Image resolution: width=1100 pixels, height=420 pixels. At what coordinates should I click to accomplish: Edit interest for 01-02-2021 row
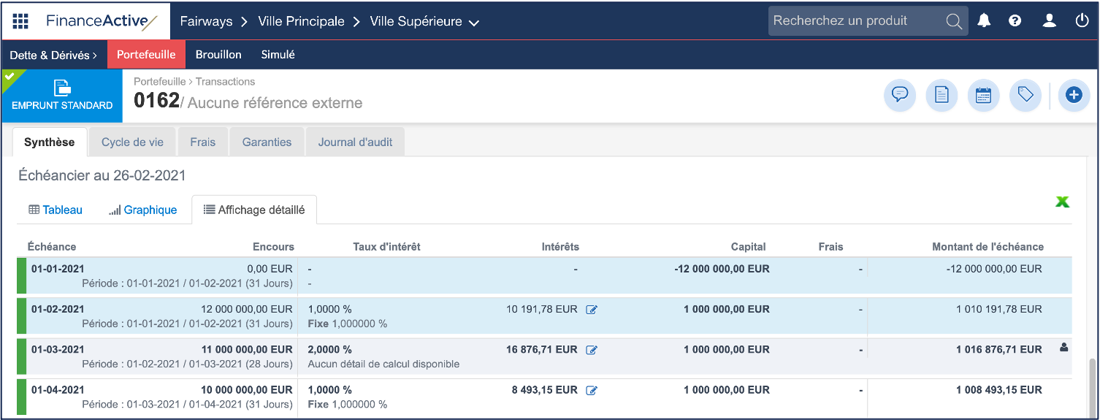[x=592, y=310]
